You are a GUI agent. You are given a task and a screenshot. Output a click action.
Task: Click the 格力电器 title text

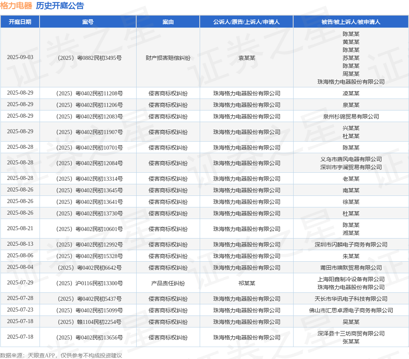pos(16,6)
